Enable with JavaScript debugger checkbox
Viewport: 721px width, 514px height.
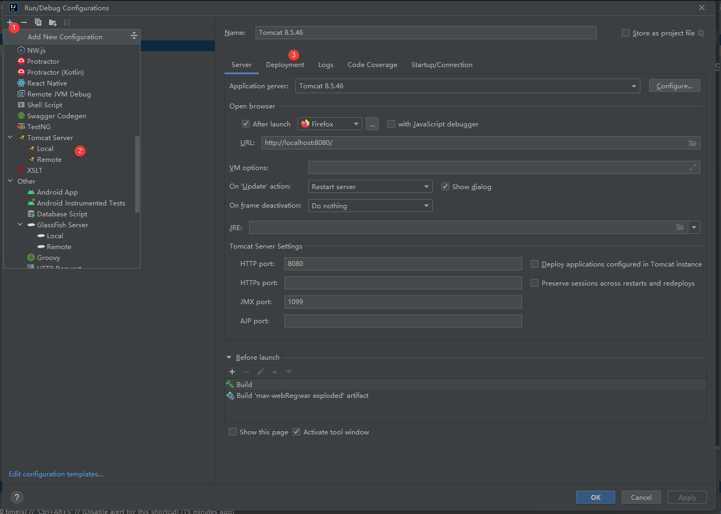click(x=391, y=124)
